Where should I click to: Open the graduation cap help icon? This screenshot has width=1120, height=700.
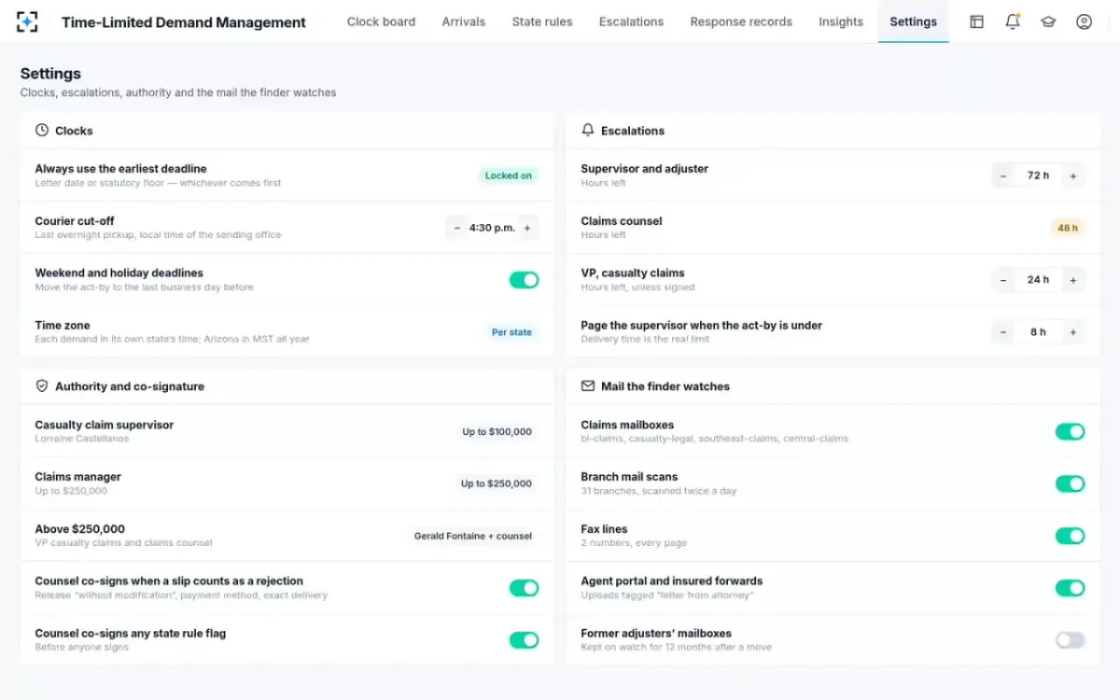[1048, 21]
